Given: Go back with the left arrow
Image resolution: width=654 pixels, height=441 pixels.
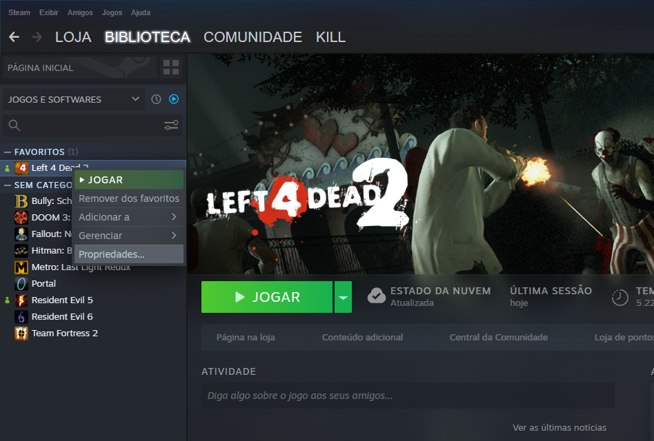Looking at the screenshot, I should pyautogui.click(x=14, y=37).
